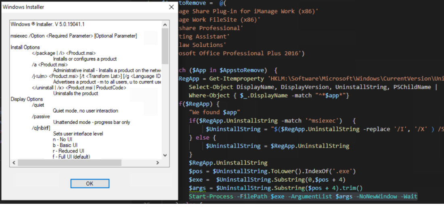Click 'Unattended mode - progress bar only' text
Image resolution: width=444 pixels, height=207 pixels.
(92, 122)
